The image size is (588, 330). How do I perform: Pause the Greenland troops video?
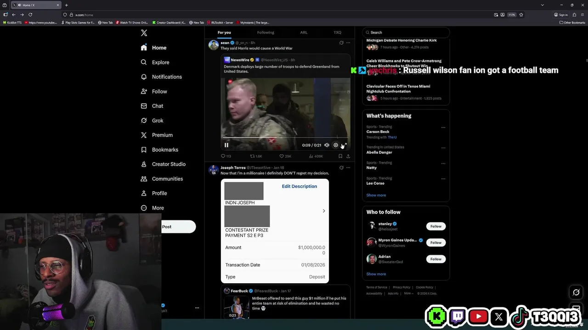click(x=226, y=145)
